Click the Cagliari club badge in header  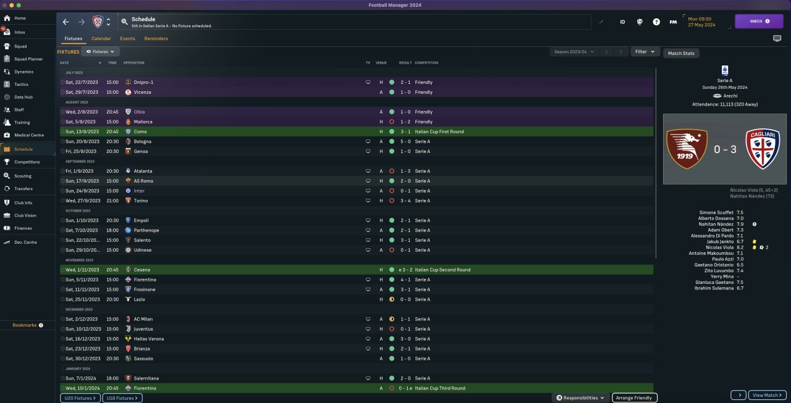point(98,22)
